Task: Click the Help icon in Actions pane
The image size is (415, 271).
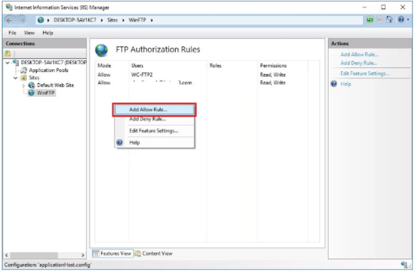Action: pos(334,84)
